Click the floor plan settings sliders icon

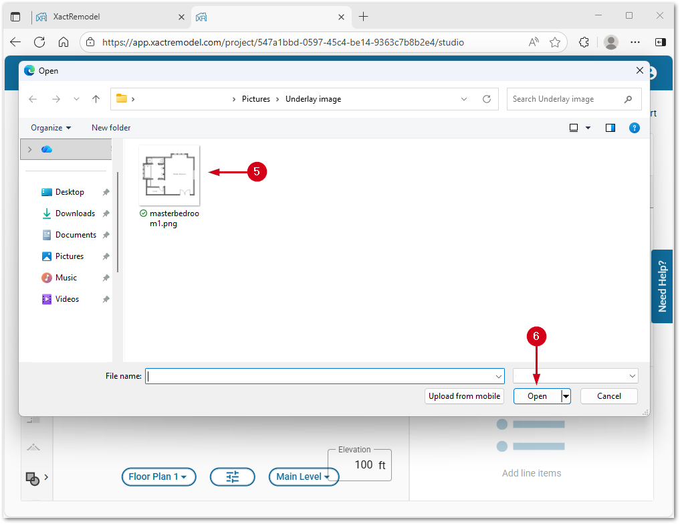(232, 476)
